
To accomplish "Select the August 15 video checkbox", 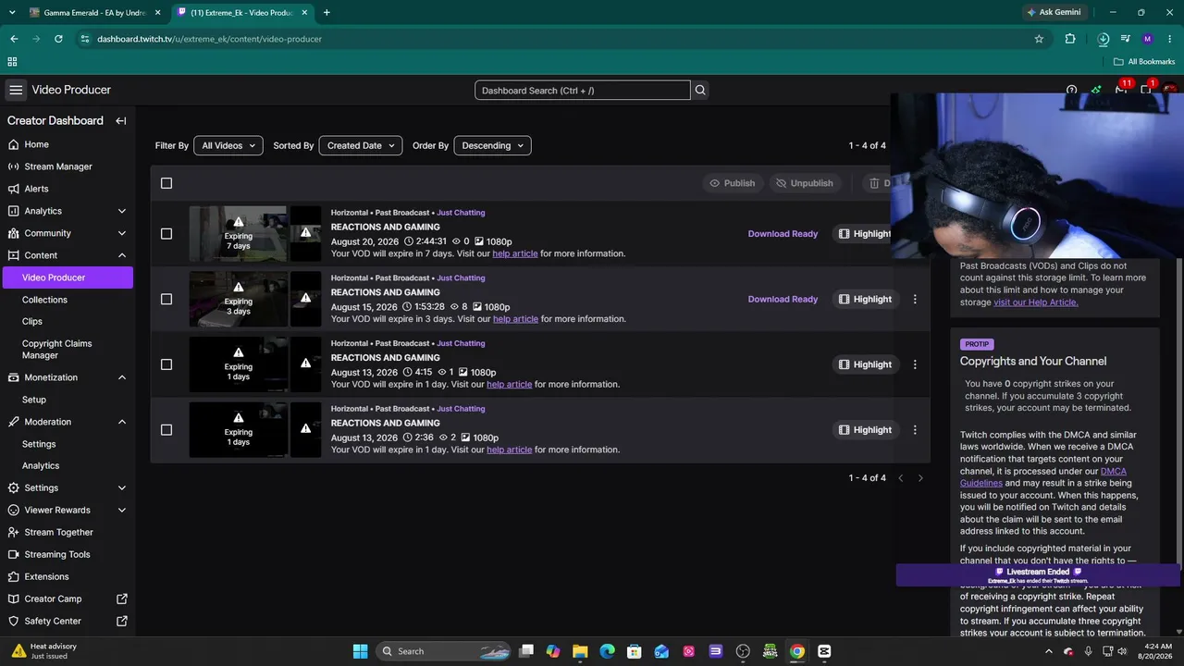I will click(x=166, y=299).
